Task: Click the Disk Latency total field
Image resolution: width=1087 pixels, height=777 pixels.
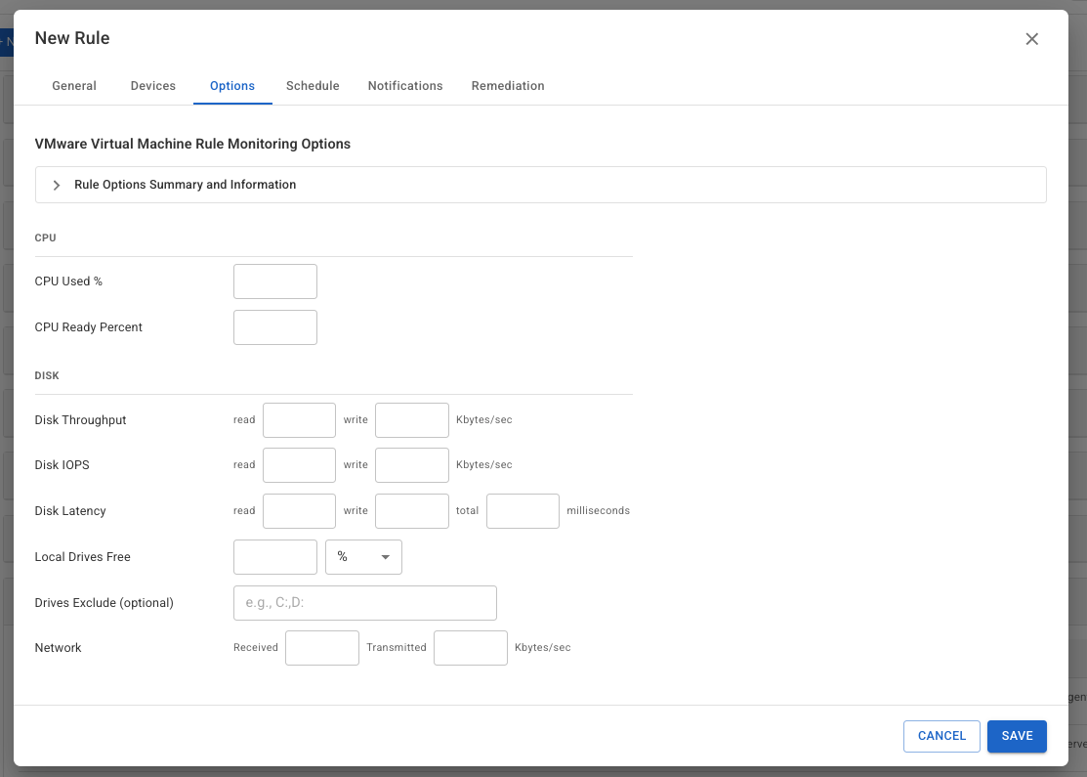Action: [523, 511]
